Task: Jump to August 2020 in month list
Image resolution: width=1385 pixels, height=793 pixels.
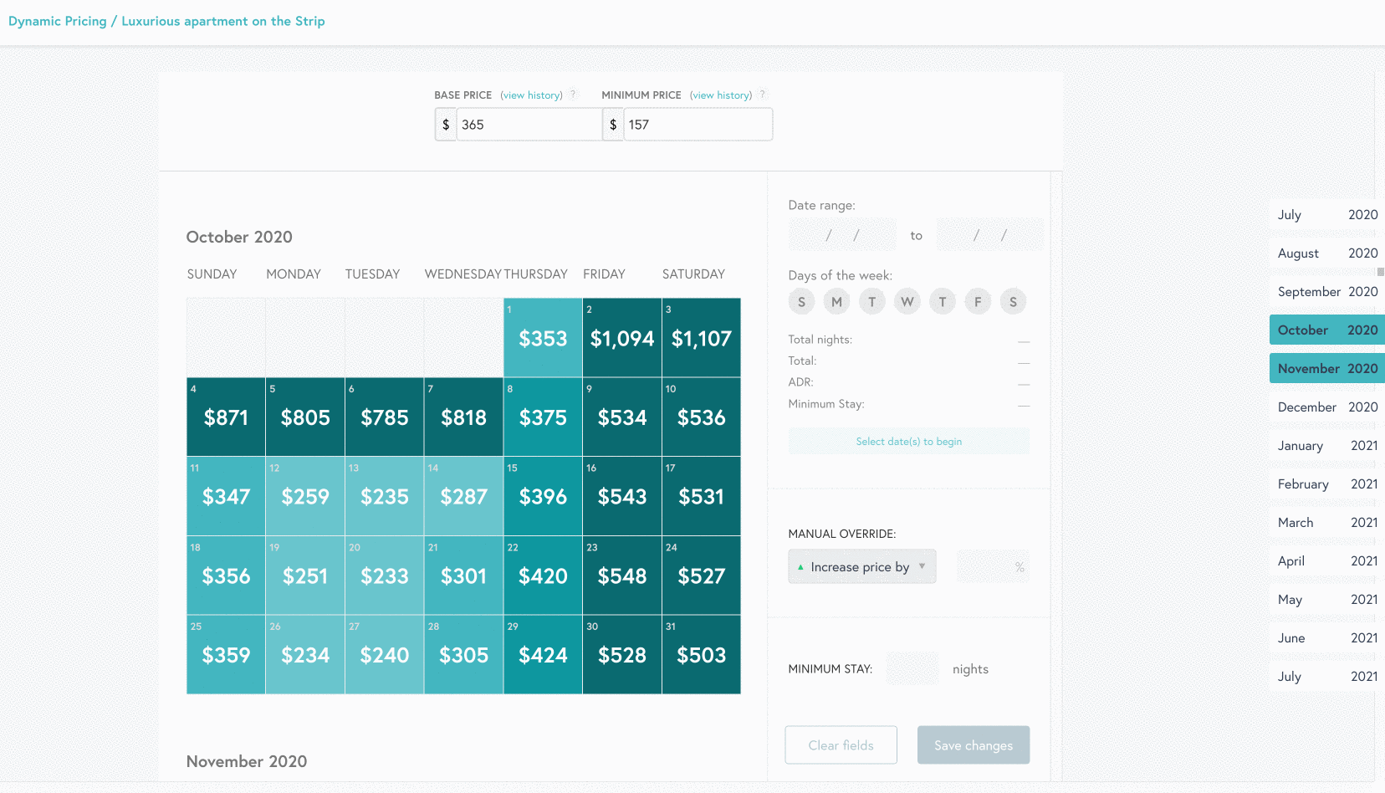Action: tap(1327, 253)
